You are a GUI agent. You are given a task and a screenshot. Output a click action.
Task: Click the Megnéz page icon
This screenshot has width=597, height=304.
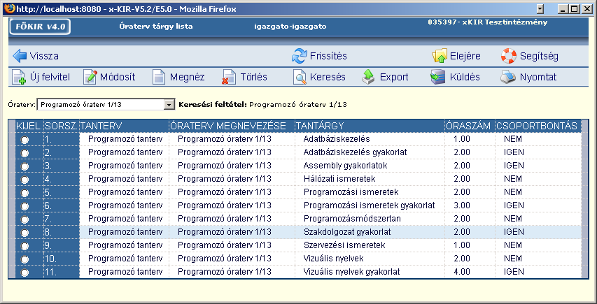tap(159, 77)
